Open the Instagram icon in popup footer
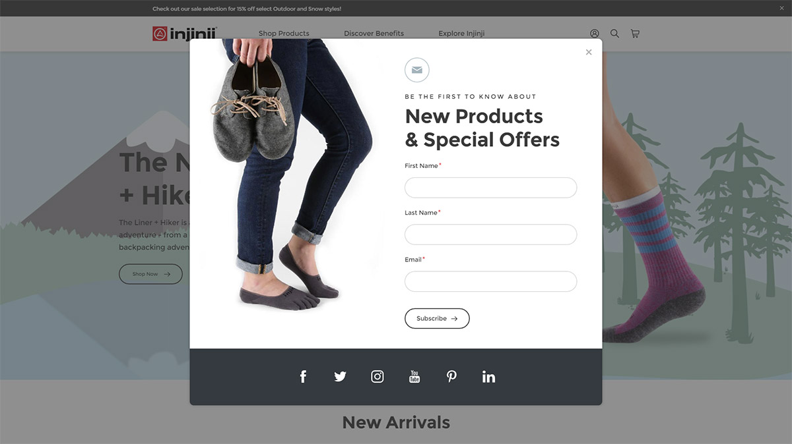This screenshot has height=444, width=792. point(378,377)
